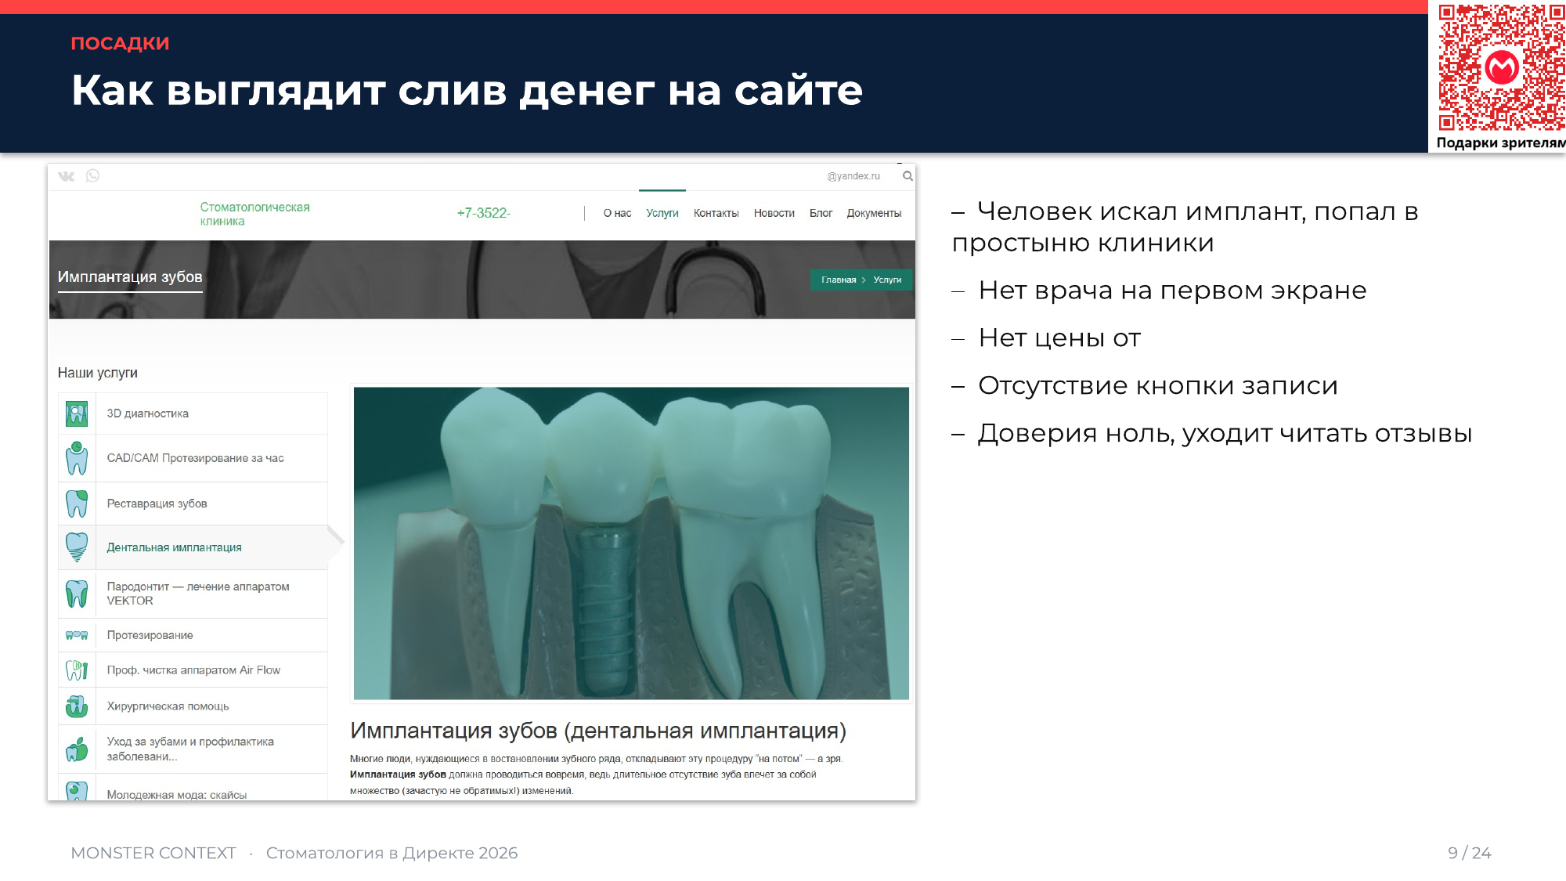Open the Документы menu item
This screenshot has height=881, width=1566.
click(874, 213)
